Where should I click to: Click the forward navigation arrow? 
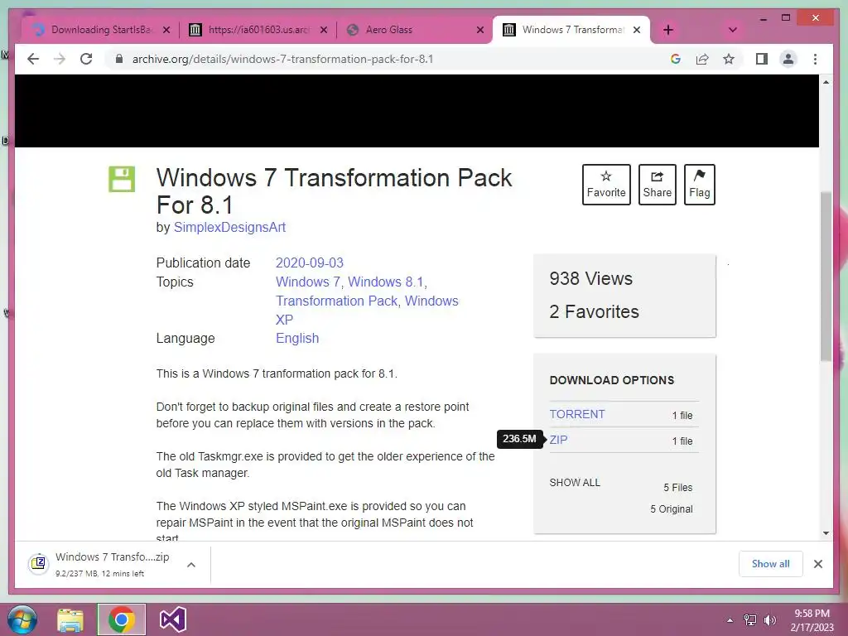click(x=60, y=59)
